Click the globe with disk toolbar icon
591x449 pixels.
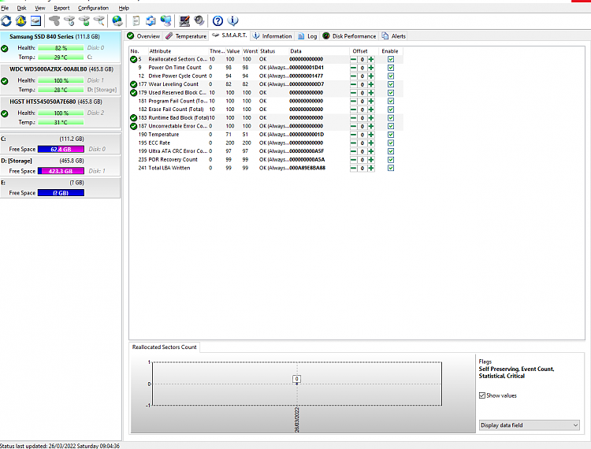tap(117, 20)
